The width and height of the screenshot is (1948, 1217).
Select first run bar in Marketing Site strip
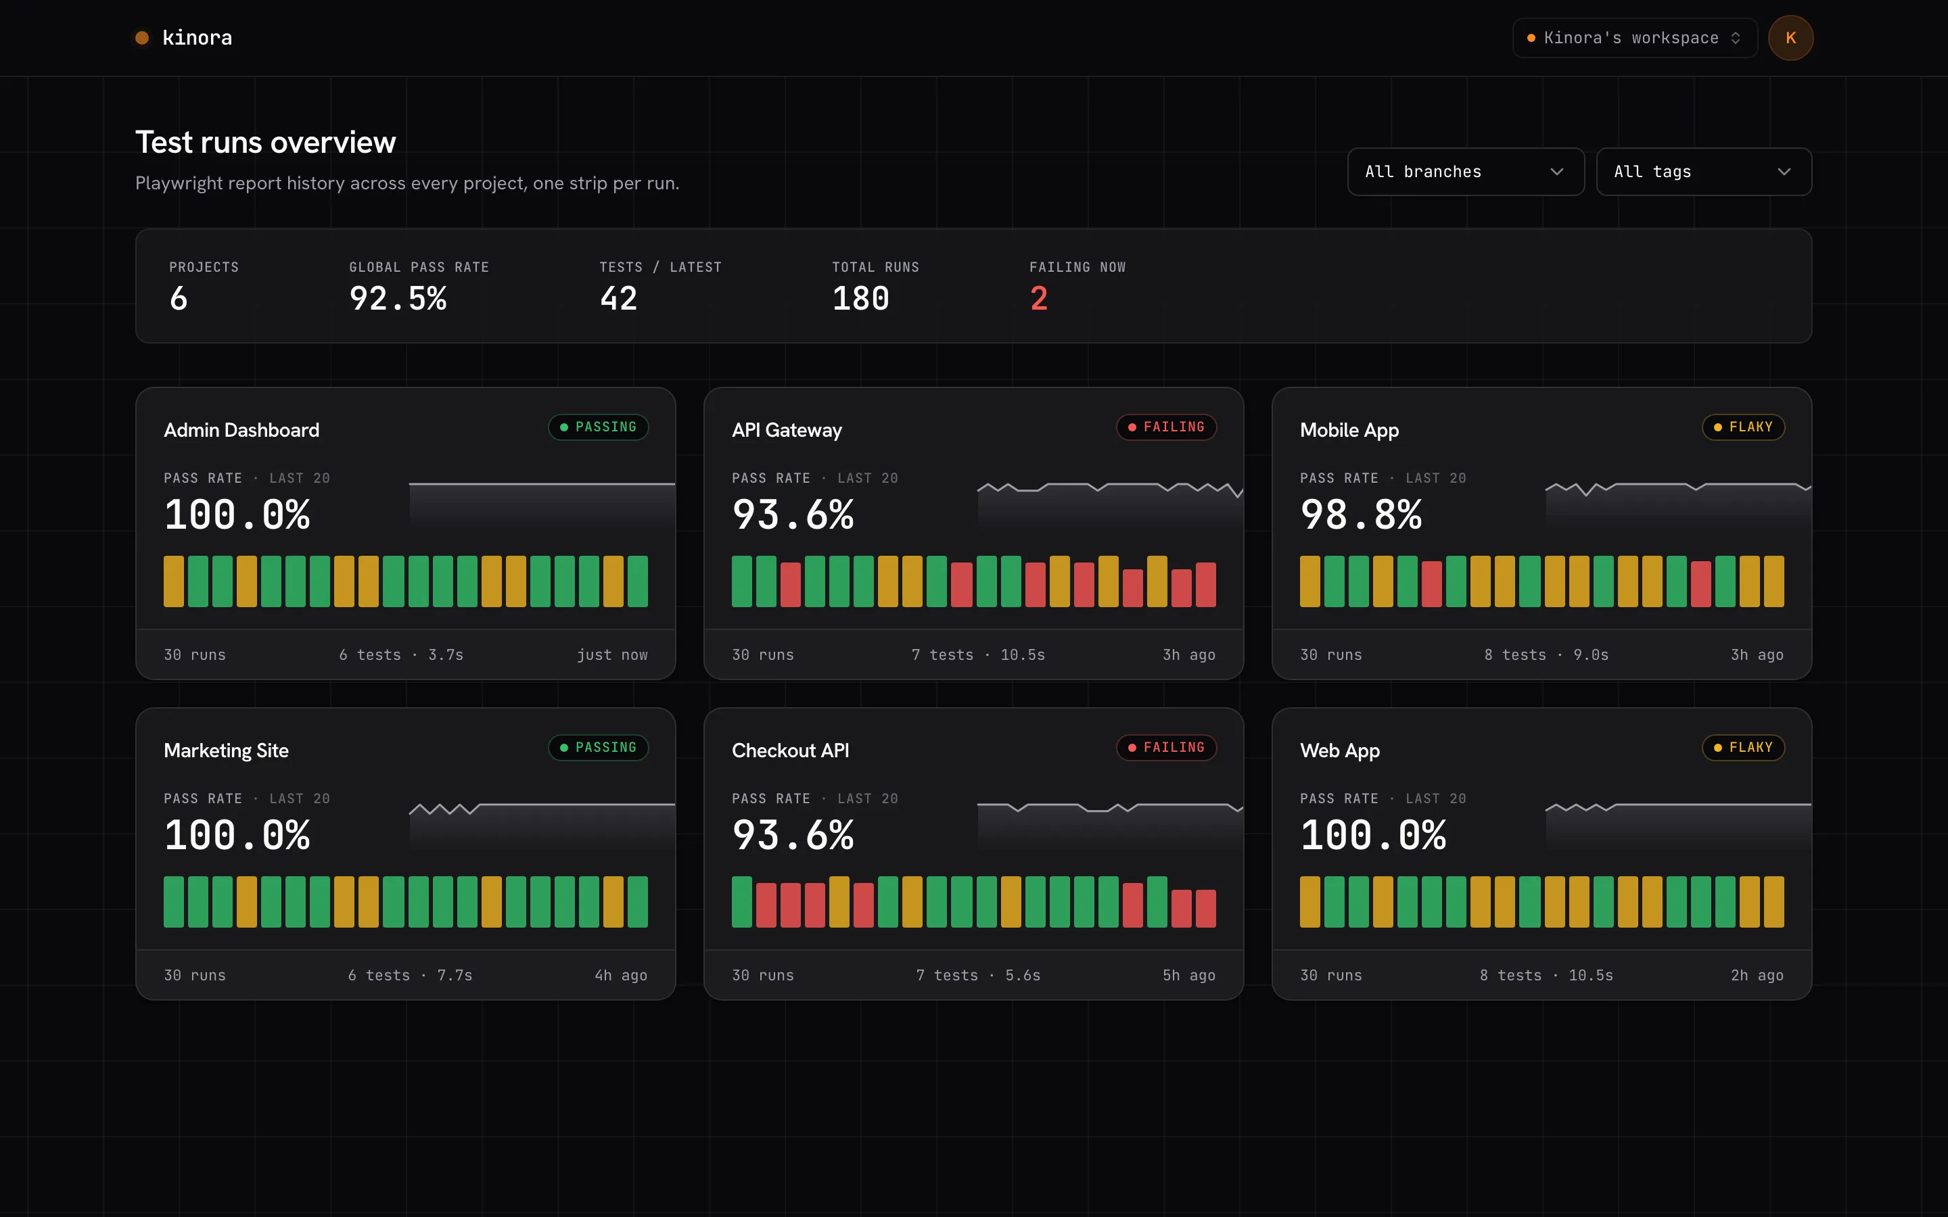click(x=173, y=901)
